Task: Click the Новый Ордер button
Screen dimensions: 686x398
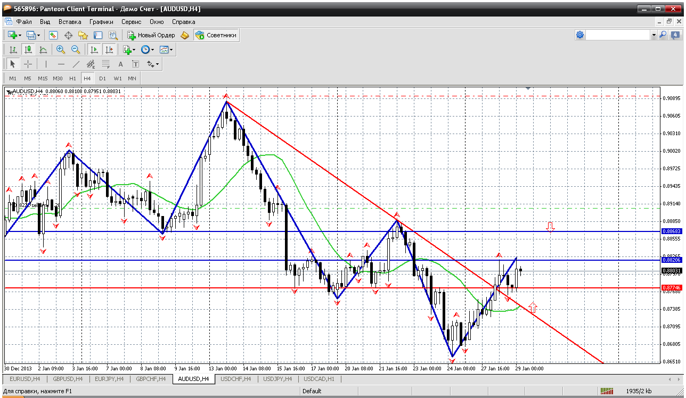Action: pyautogui.click(x=151, y=35)
